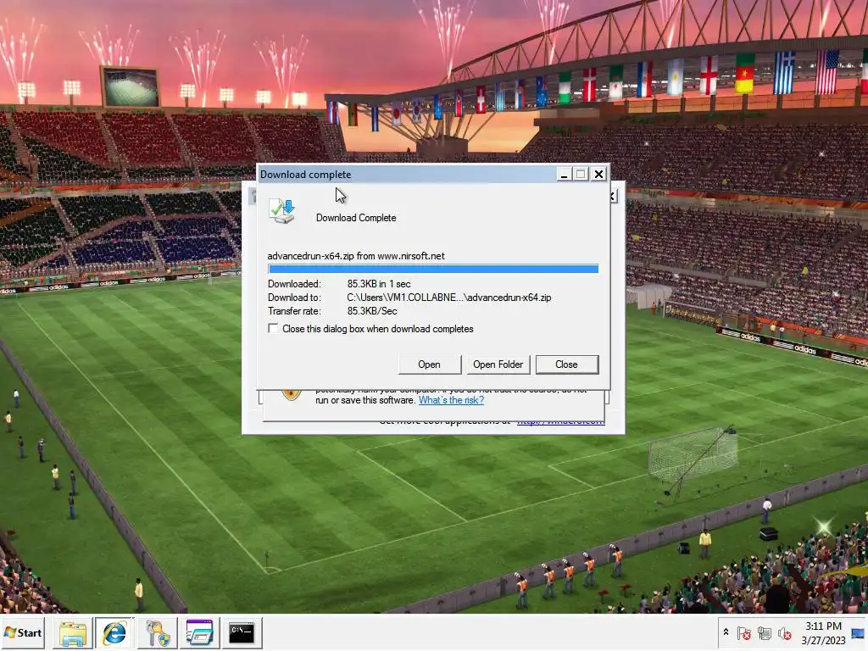Open Windows Explorer from the taskbar
The width and height of the screenshot is (868, 651).
pyautogui.click(x=73, y=633)
